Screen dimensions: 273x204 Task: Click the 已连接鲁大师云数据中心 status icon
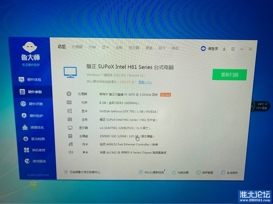(x=66, y=172)
